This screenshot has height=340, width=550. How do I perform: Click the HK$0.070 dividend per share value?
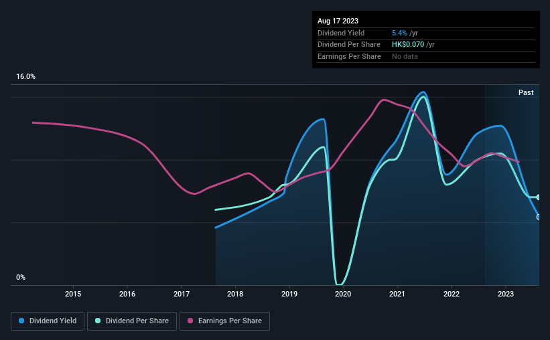pos(408,45)
